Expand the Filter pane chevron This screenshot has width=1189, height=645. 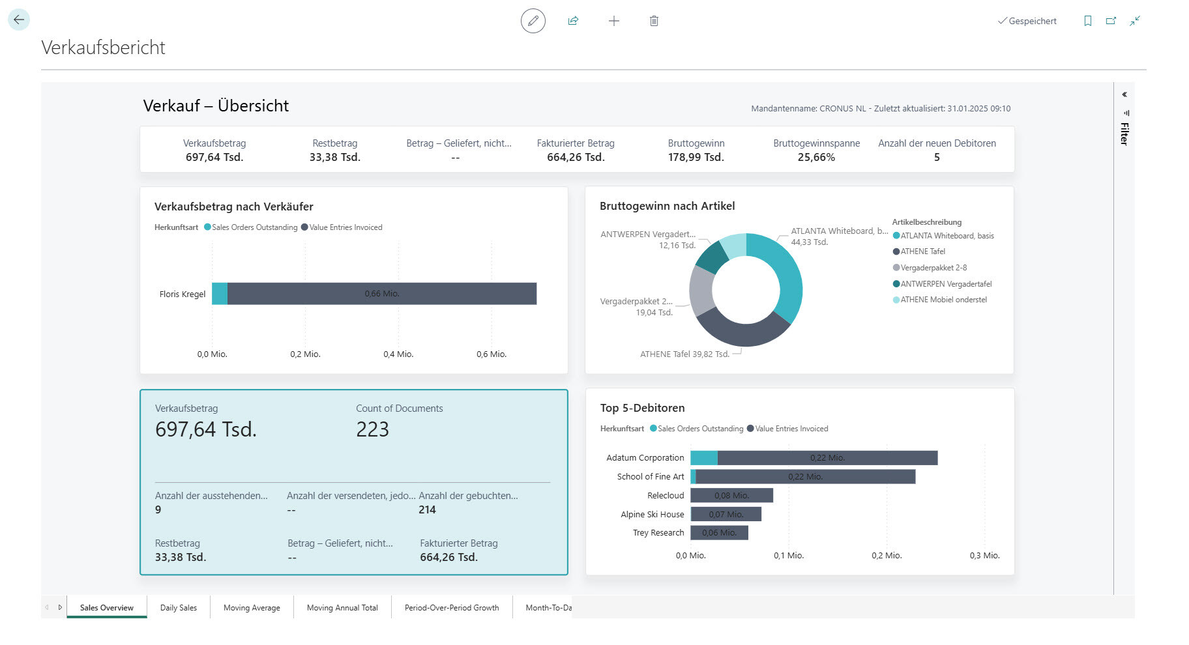pos(1124,94)
